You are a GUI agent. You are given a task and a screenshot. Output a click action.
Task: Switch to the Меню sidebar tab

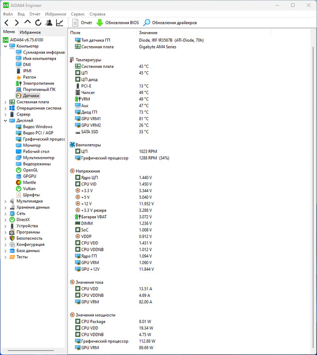9,32
